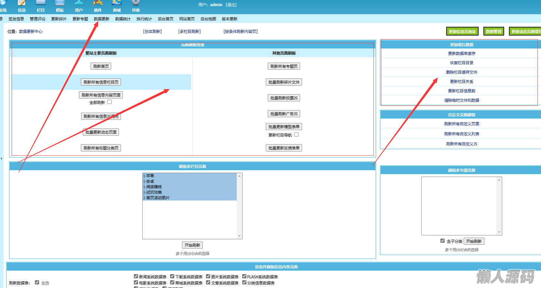Click the green 数据整理 button
541x288 pixels.
pos(494,31)
